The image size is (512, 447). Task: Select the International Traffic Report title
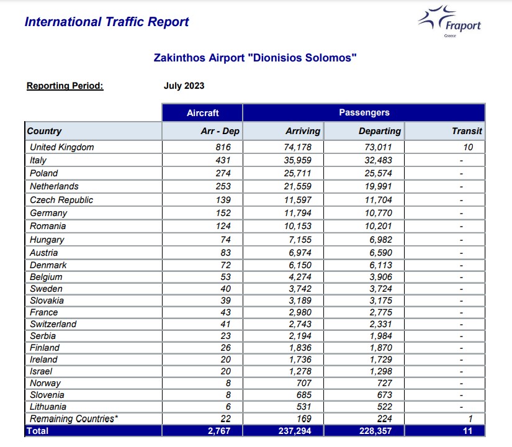point(107,22)
